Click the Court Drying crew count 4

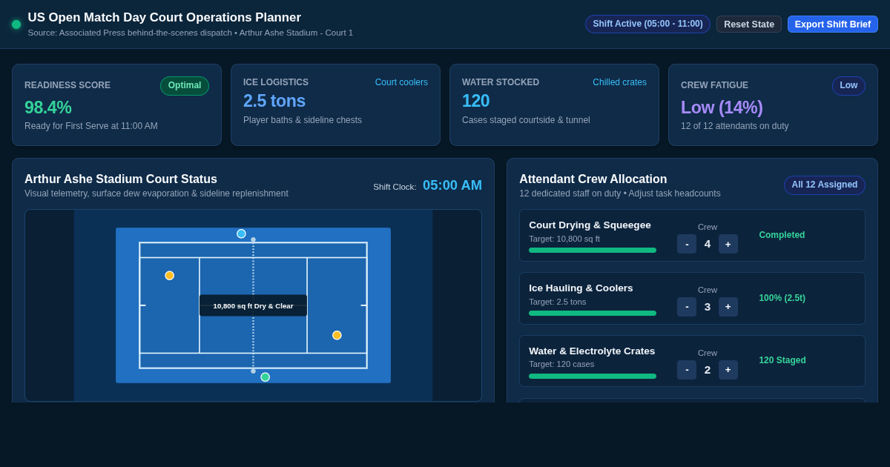708,244
